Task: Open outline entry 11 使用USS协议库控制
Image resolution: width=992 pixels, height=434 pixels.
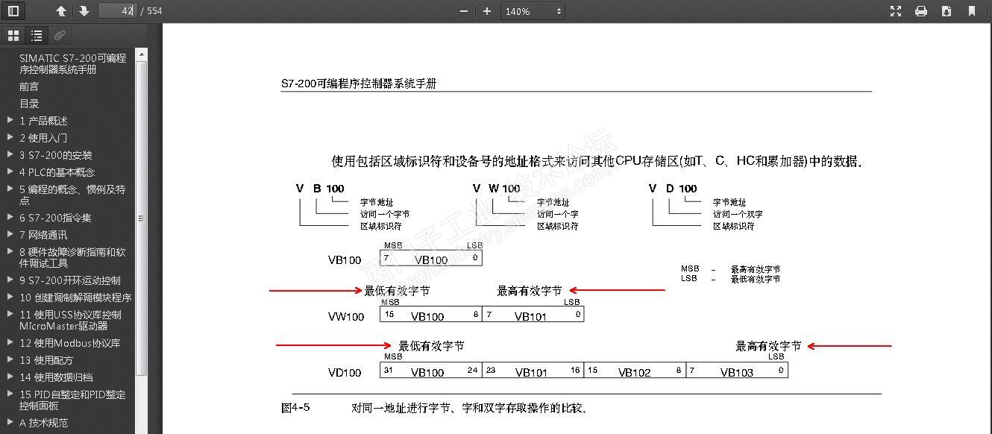Action: click(x=70, y=320)
